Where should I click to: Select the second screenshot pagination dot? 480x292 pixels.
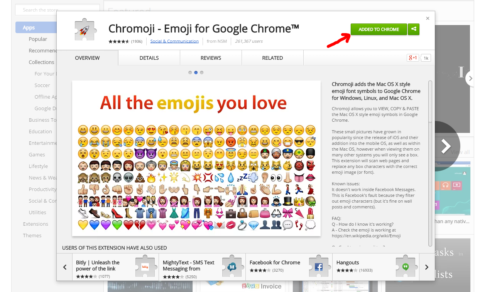[x=196, y=72]
